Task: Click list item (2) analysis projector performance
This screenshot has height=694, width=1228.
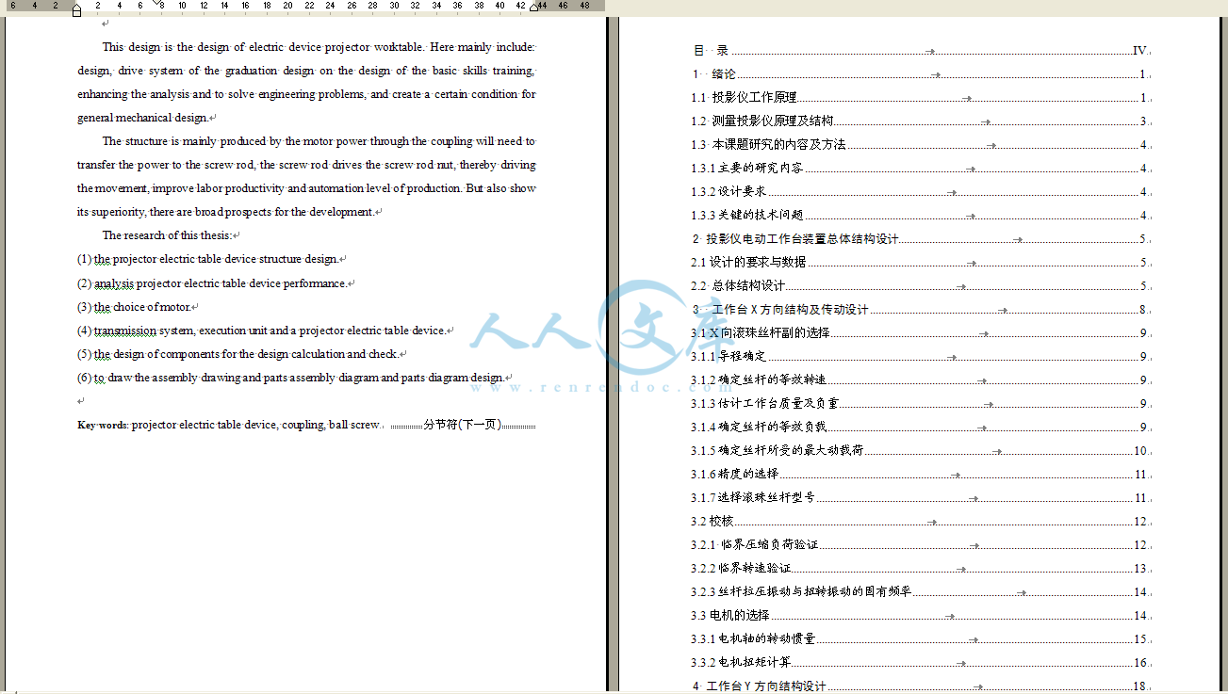Action: [x=216, y=283]
